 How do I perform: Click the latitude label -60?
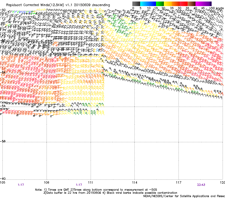click(x=3, y=179)
